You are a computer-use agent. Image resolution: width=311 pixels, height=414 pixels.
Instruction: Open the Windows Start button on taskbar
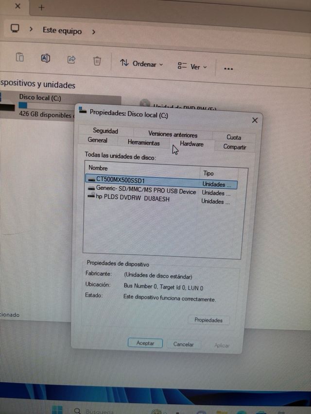[x=57, y=410]
